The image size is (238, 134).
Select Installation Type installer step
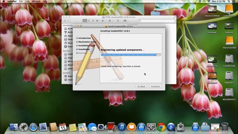[x=87, y=45]
